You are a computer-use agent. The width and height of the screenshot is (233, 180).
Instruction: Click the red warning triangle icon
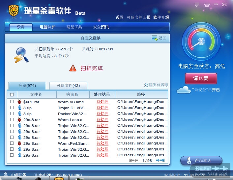click(x=73, y=68)
